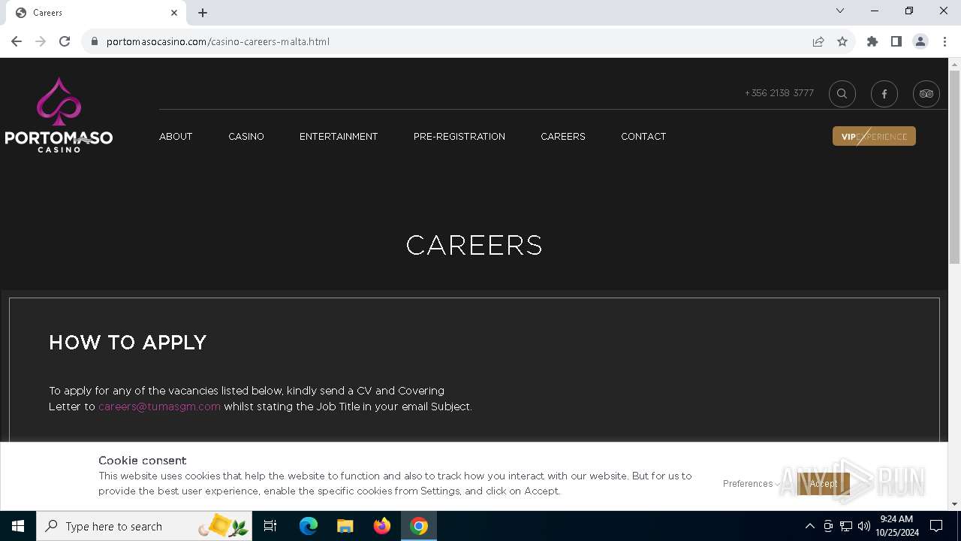Bookmark this page with star
961x541 pixels.
[842, 41]
